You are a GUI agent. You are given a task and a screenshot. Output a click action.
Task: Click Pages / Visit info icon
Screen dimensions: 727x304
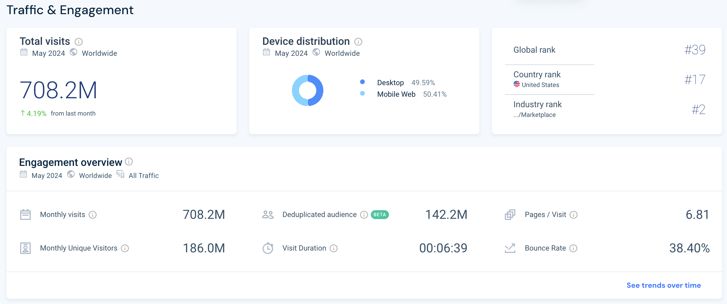(x=573, y=215)
